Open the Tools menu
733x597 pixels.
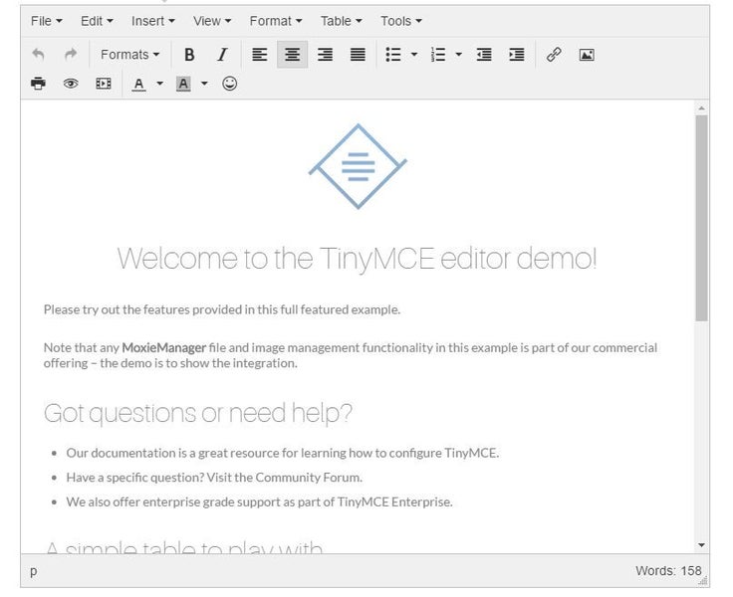pos(400,21)
